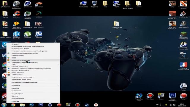Open the книги folder on desktop
This screenshot has height=107, width=190.
(x=139, y=4)
